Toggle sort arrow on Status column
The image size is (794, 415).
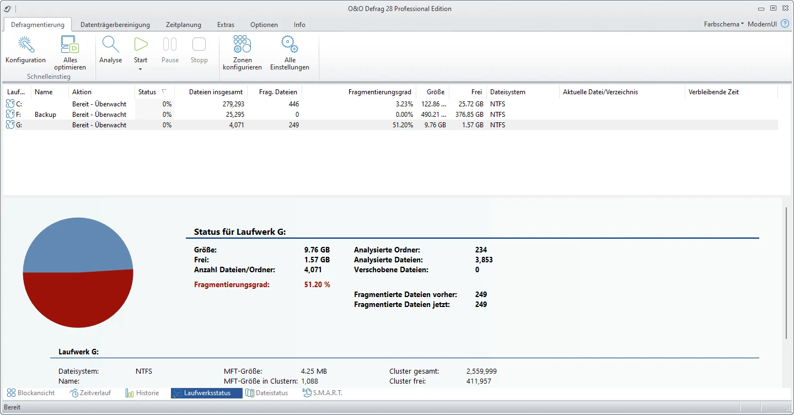coord(163,91)
